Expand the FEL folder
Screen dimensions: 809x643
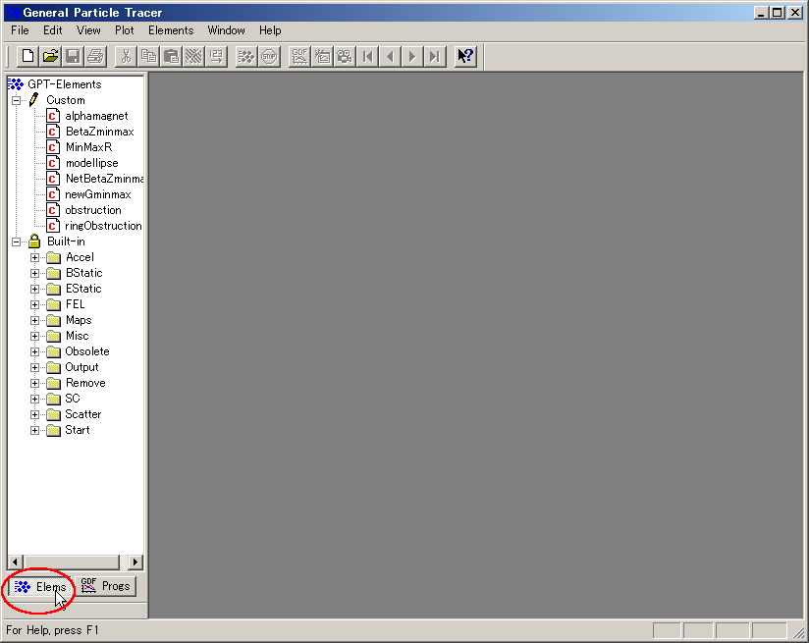point(34,304)
